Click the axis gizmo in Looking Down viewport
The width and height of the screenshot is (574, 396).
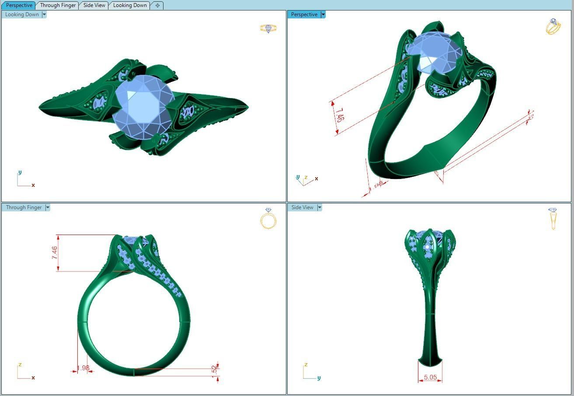(25, 179)
